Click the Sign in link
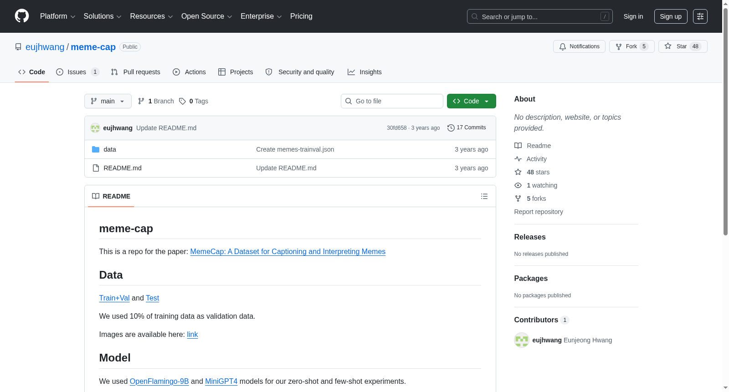Viewport: 729px width, 392px height. pos(633,16)
